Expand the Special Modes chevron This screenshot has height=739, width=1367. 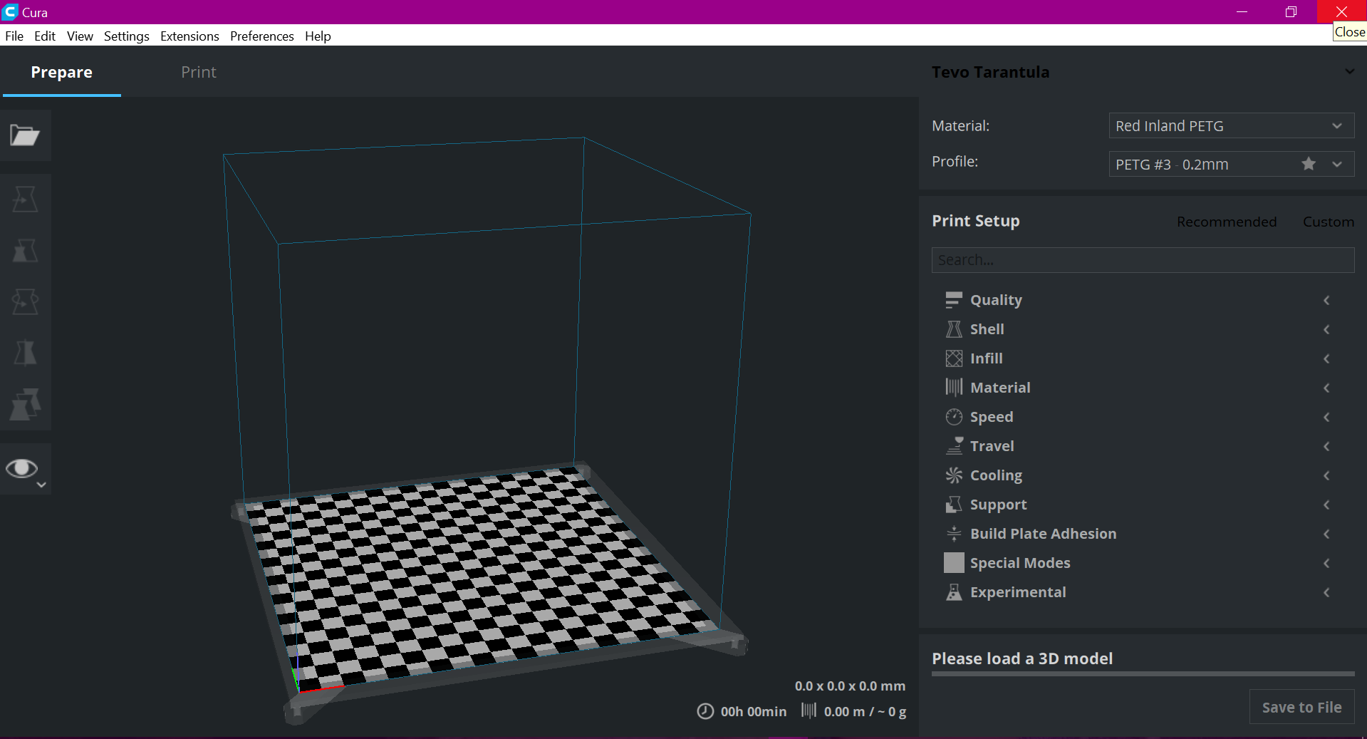tap(1326, 563)
